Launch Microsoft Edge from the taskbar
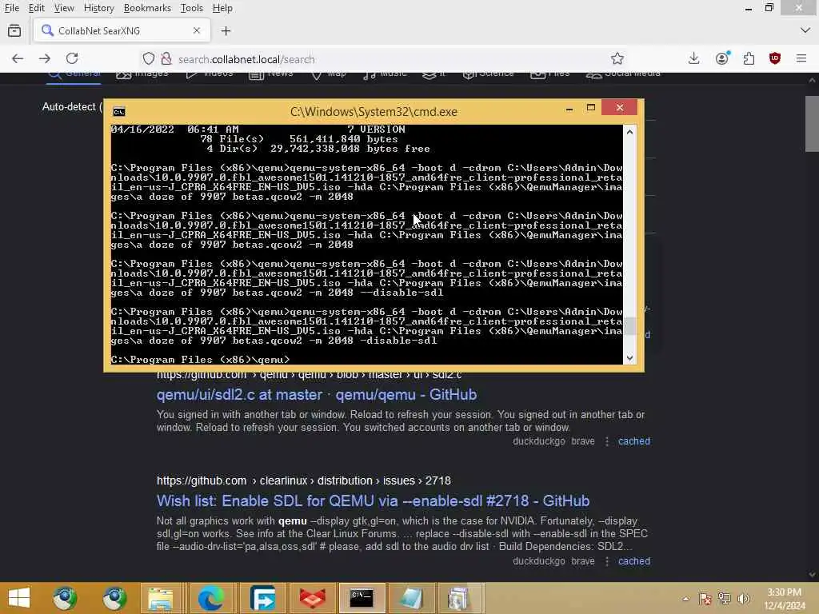The image size is (819, 614). click(210, 598)
